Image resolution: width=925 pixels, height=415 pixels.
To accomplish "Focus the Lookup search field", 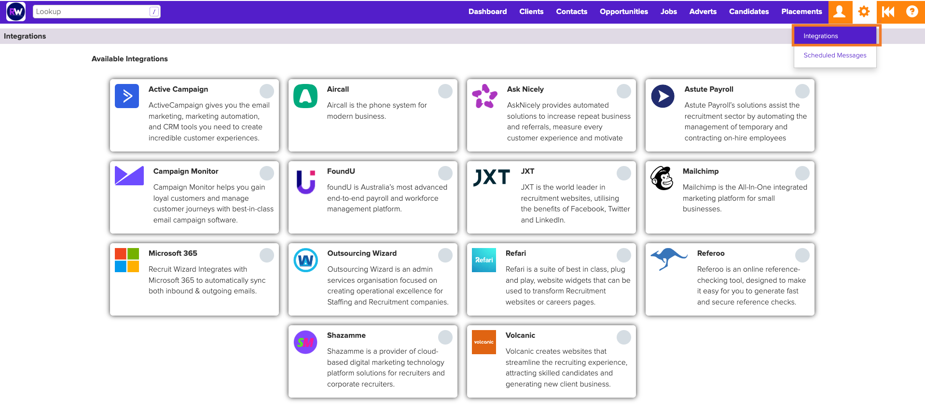I will 92,12.
